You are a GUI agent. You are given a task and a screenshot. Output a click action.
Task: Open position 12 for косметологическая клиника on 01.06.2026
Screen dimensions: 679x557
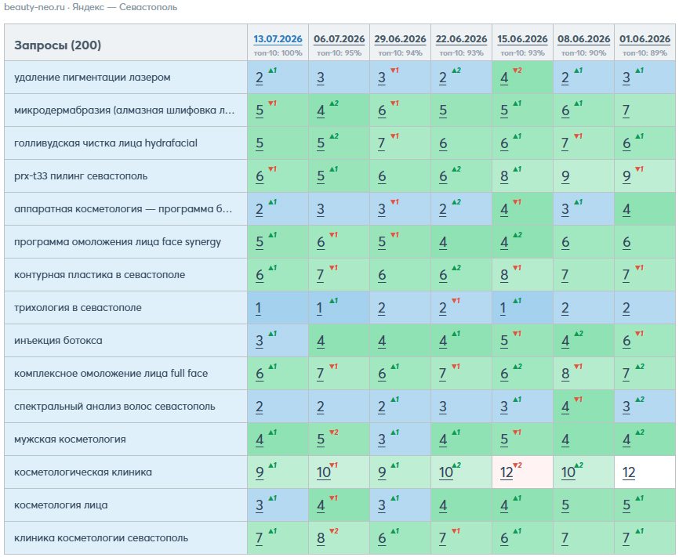pos(629,472)
